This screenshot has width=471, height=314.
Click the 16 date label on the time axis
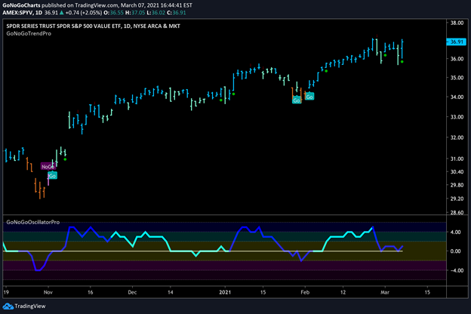click(x=90, y=292)
